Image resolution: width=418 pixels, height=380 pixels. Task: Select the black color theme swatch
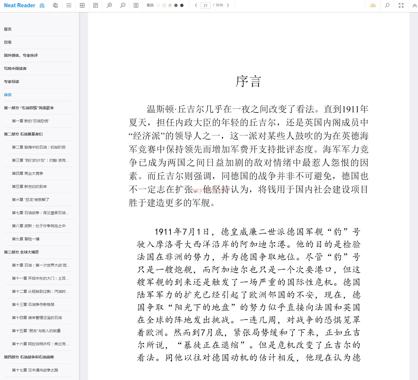tap(182, 5)
